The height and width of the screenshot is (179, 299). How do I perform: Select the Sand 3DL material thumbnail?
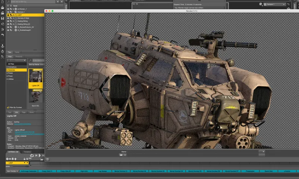tap(36, 98)
